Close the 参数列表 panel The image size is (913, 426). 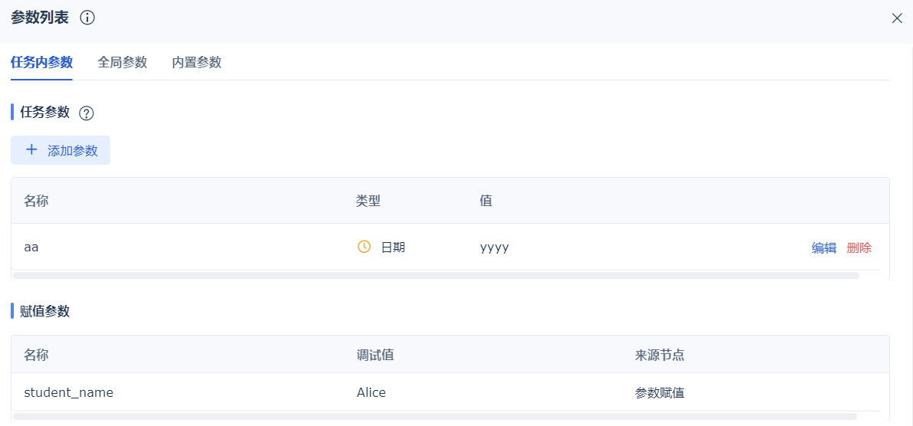897,18
